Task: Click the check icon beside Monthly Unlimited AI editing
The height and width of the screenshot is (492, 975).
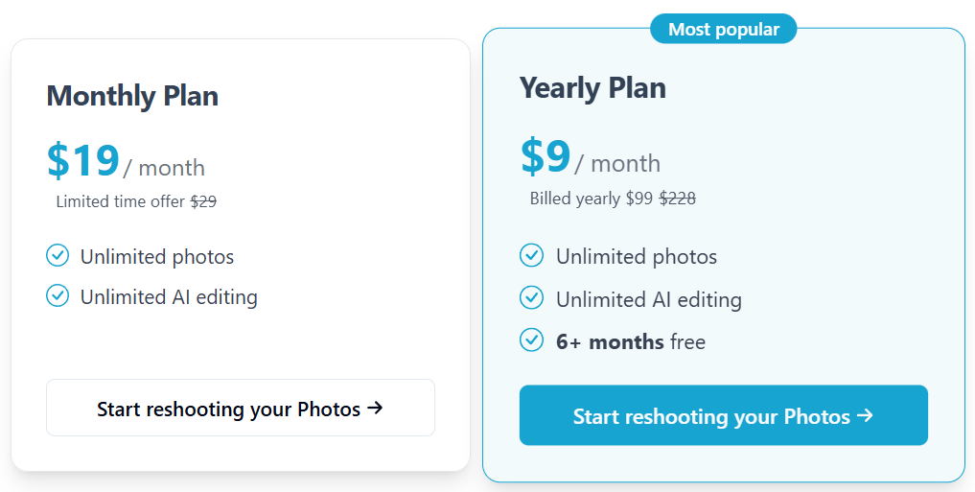Action: coord(58,295)
